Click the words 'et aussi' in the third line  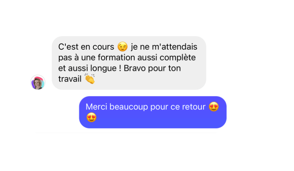[73, 68]
